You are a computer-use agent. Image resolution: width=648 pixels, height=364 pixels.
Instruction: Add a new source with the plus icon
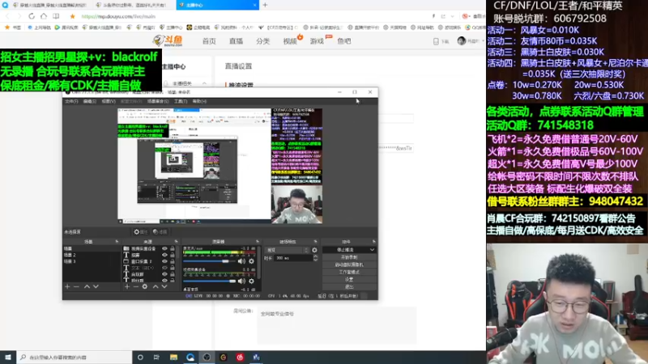[127, 286]
